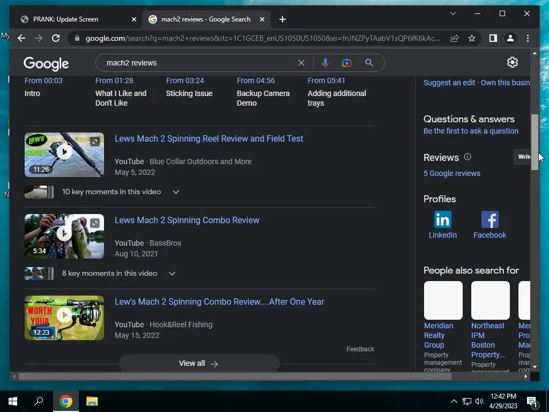Submit search with magnifier icon

tap(369, 63)
